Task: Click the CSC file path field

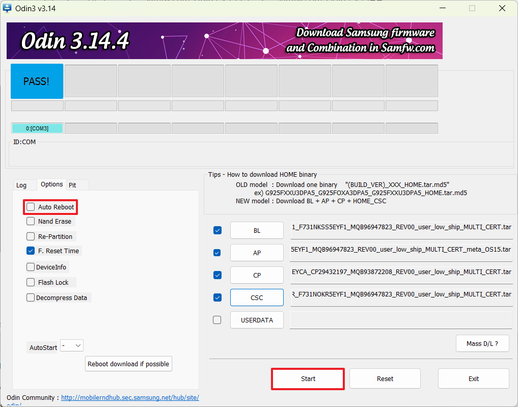Action: [x=401, y=297]
